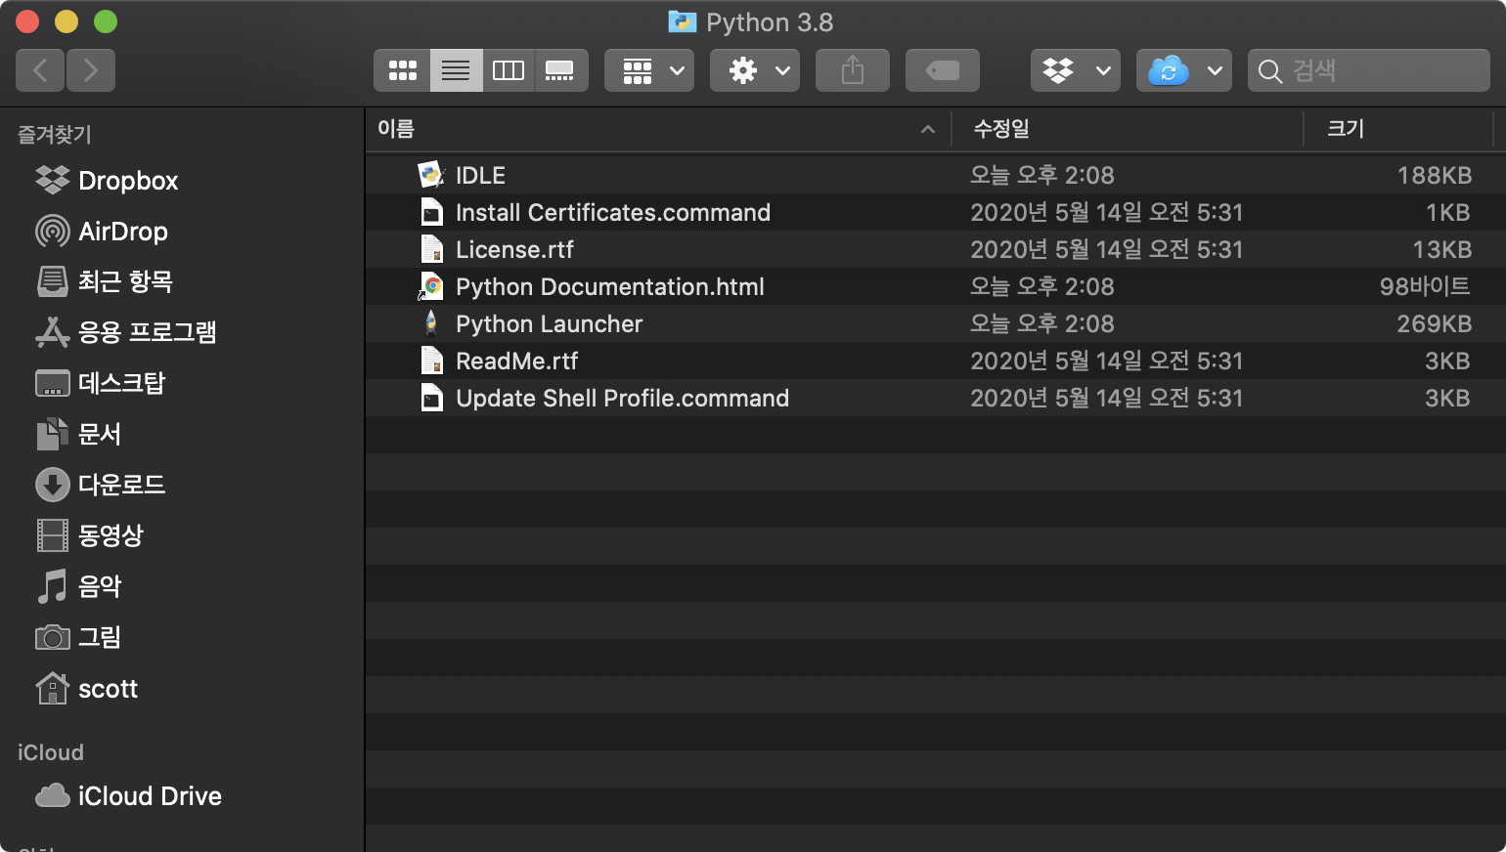Click the 269KB size value

[1435, 324]
